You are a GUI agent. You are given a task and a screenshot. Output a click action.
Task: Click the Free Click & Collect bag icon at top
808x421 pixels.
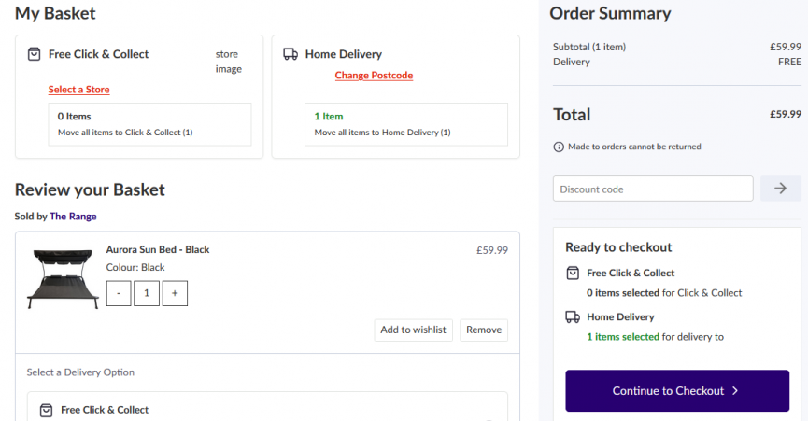pyautogui.click(x=35, y=54)
